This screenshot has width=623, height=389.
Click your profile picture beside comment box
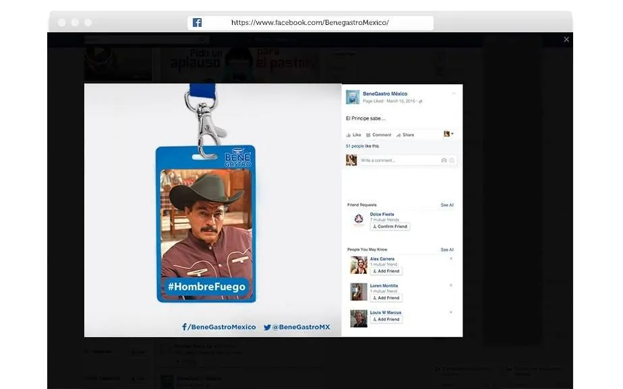(351, 160)
